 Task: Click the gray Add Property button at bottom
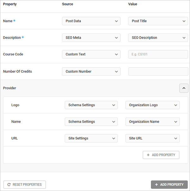click(169, 185)
